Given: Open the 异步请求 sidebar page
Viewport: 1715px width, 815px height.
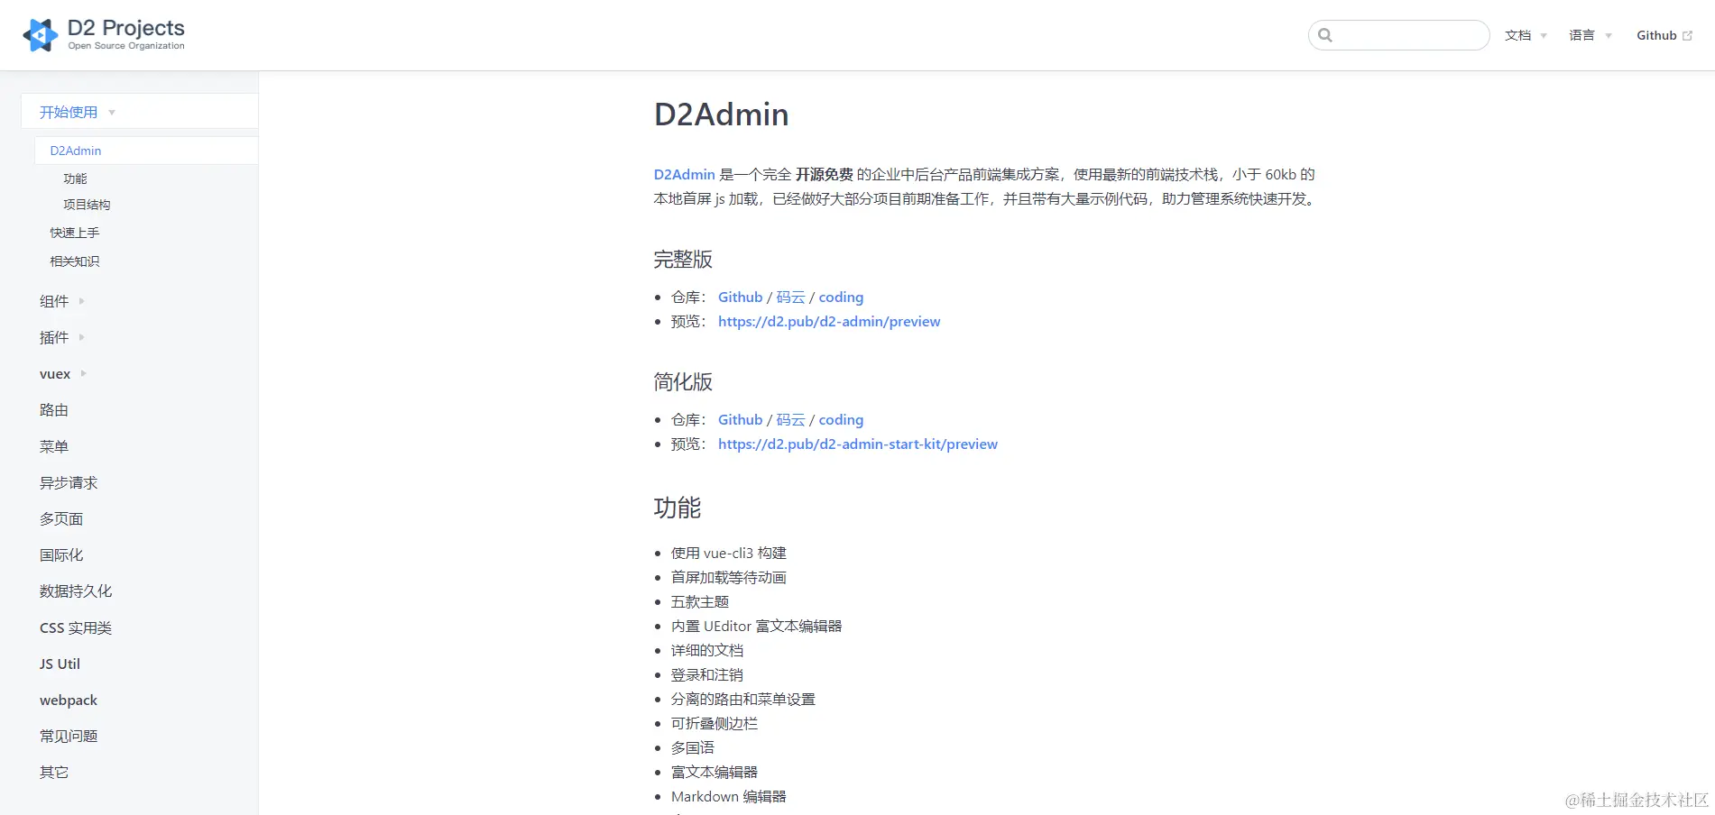Looking at the screenshot, I should (x=69, y=482).
